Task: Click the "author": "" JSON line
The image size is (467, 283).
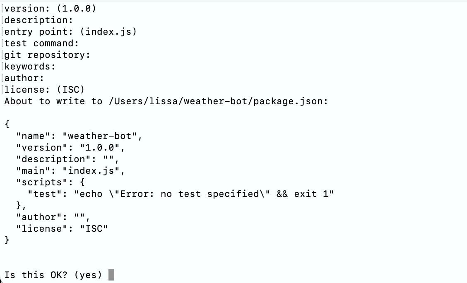Action: tap(53, 217)
